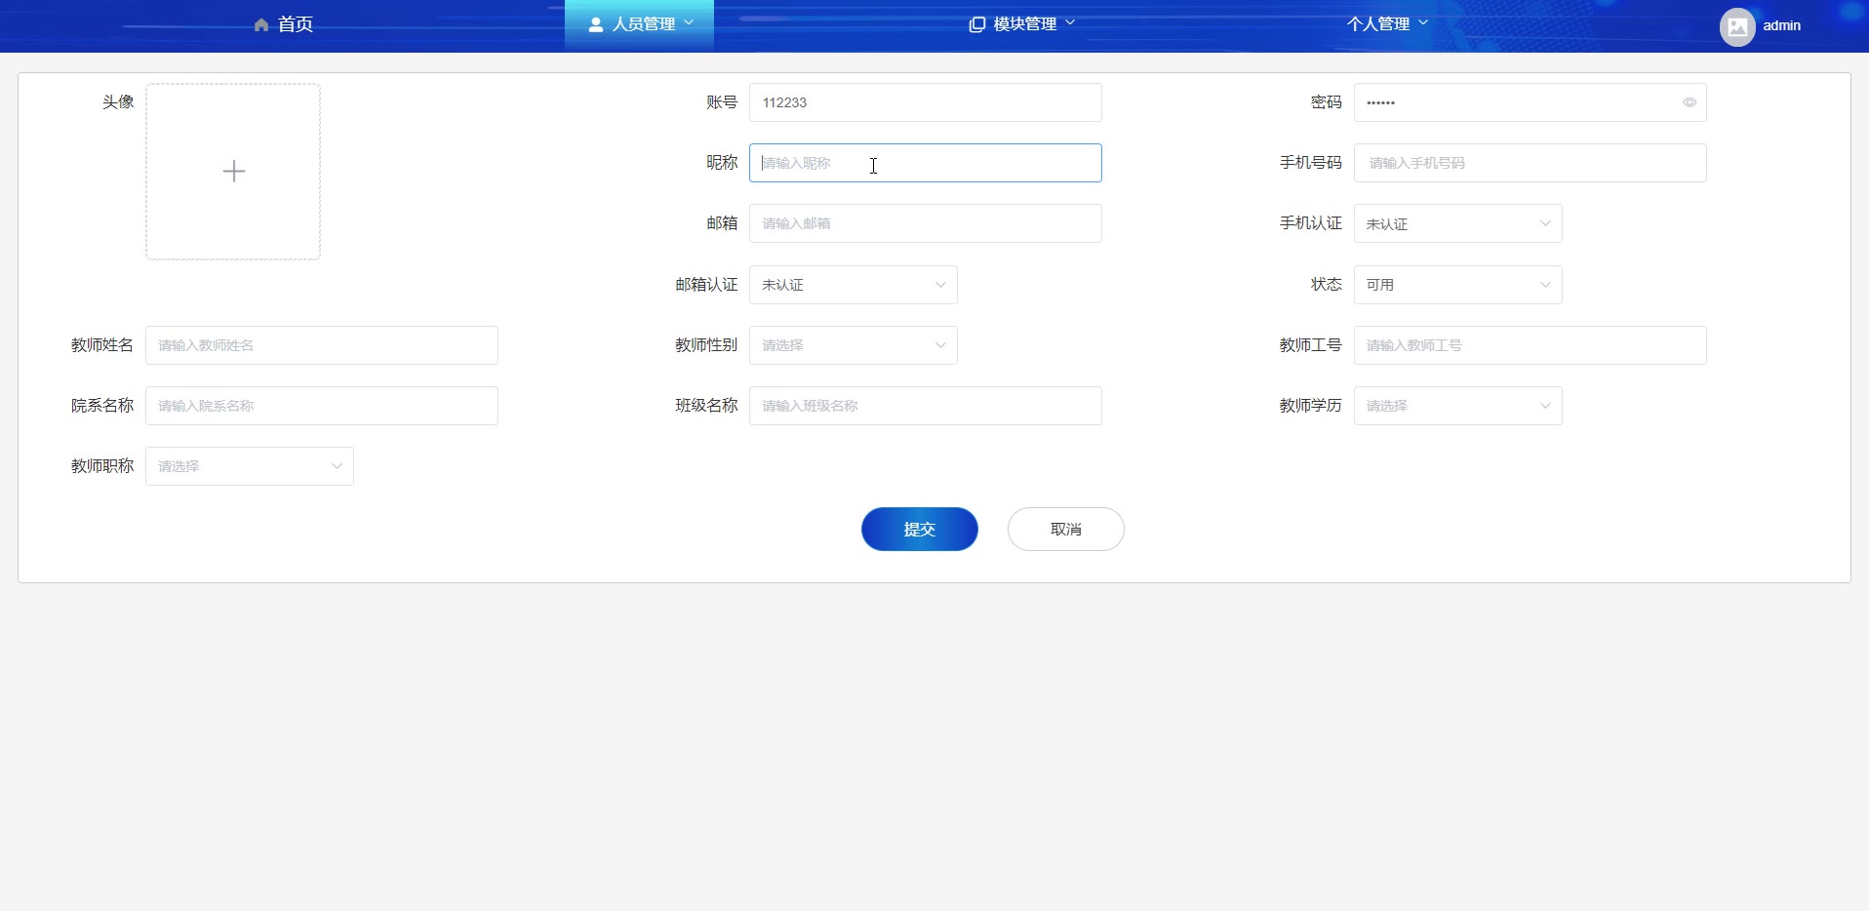The image size is (1869, 911).
Task: Open the 教师学历 dropdown
Action: click(1457, 406)
